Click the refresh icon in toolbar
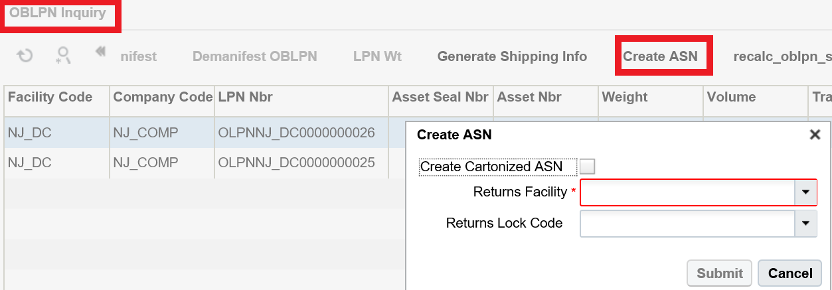The image size is (832, 290). pos(25,56)
